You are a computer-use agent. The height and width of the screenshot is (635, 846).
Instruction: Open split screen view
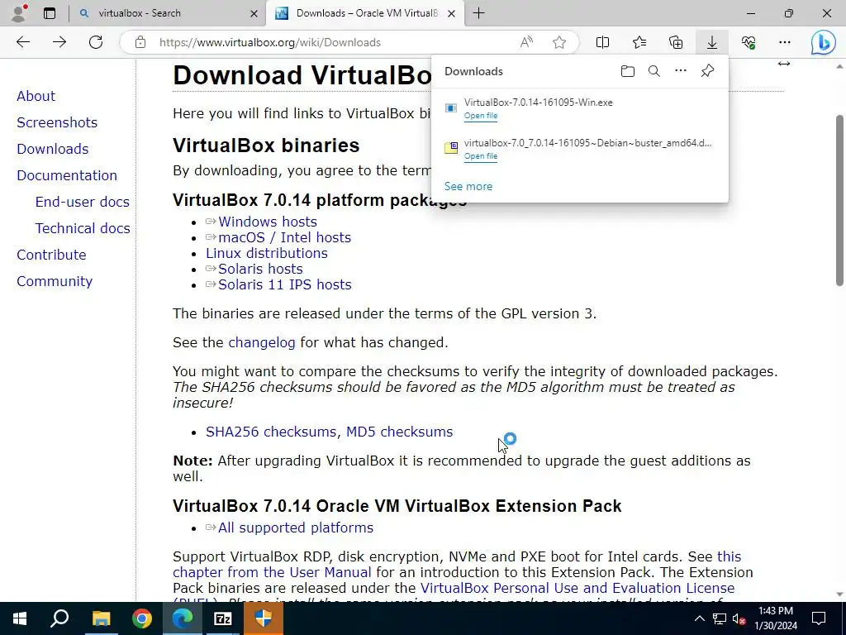click(x=602, y=42)
